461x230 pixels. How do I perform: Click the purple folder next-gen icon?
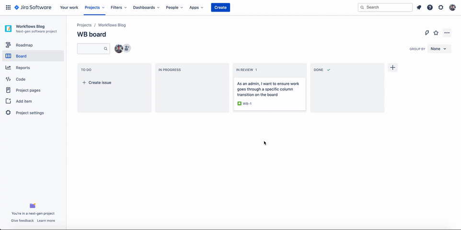(x=33, y=205)
